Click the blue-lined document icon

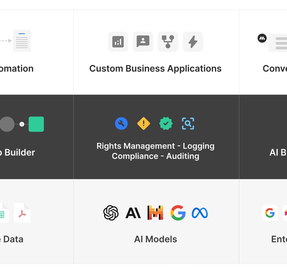tap(22, 41)
